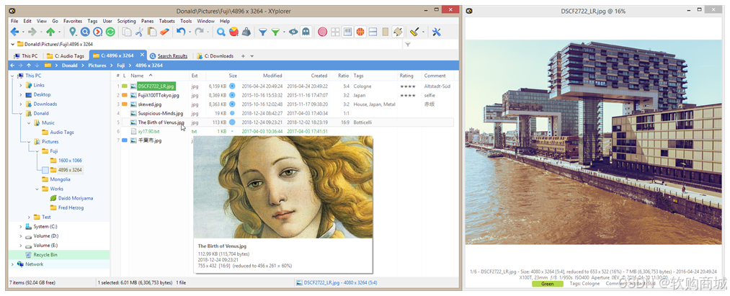The height and width of the screenshot is (296, 730).
Task: Click the blue Back arrow in toolbar
Action: click(x=15, y=32)
